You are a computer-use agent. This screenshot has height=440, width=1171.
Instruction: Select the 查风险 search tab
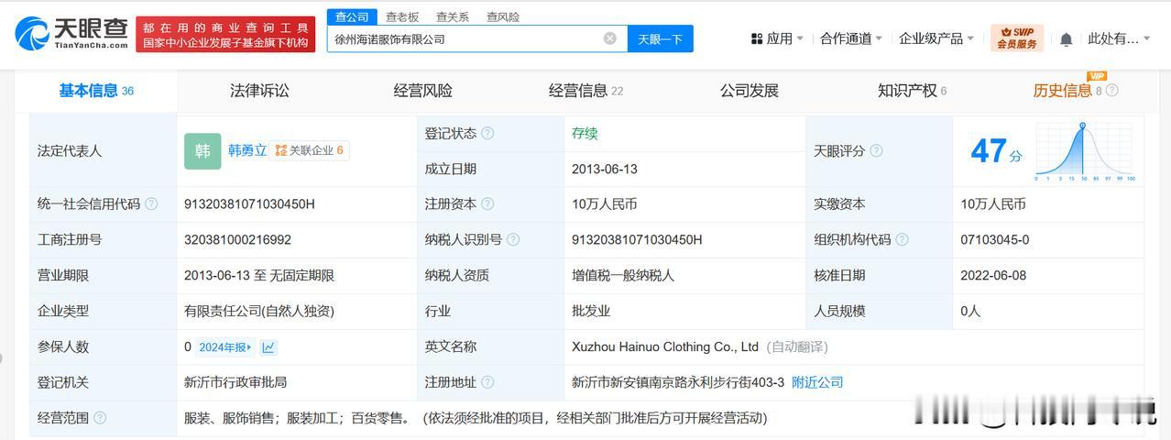pyautogui.click(x=503, y=16)
